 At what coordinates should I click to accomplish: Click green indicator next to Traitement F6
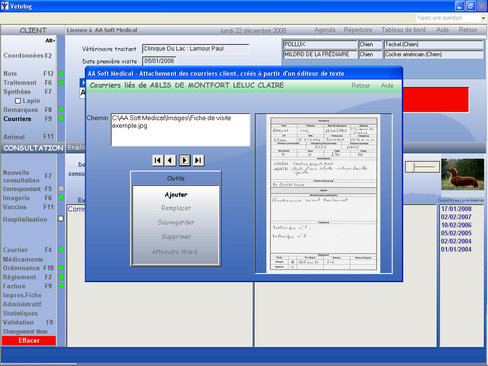point(61,83)
